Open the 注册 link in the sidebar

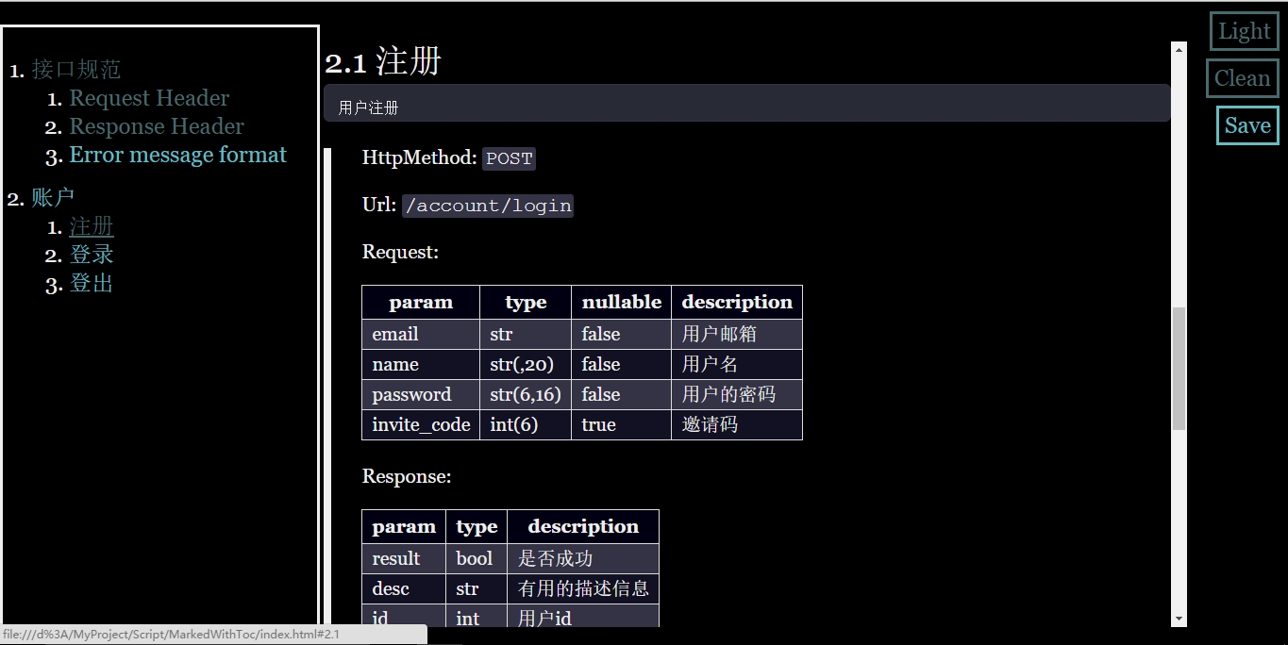click(92, 226)
